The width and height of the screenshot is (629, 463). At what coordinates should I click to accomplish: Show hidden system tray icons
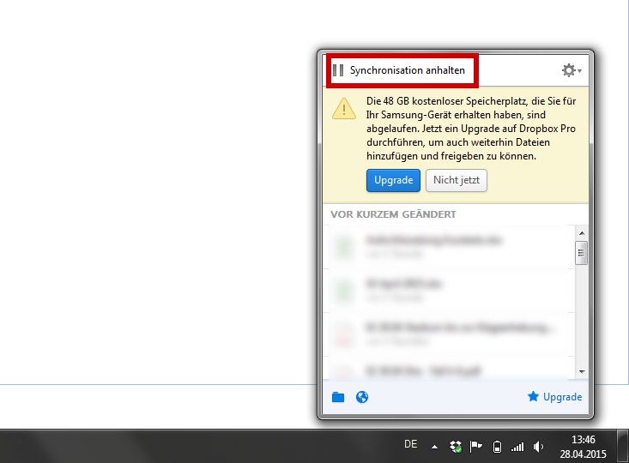(434, 446)
